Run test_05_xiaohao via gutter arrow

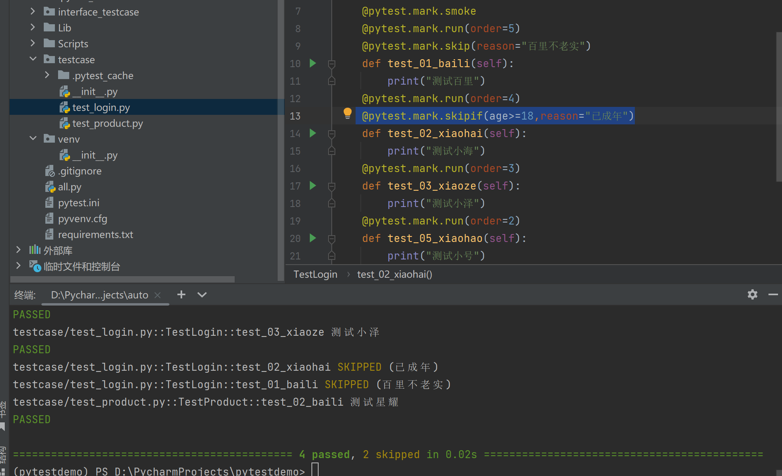[313, 238]
